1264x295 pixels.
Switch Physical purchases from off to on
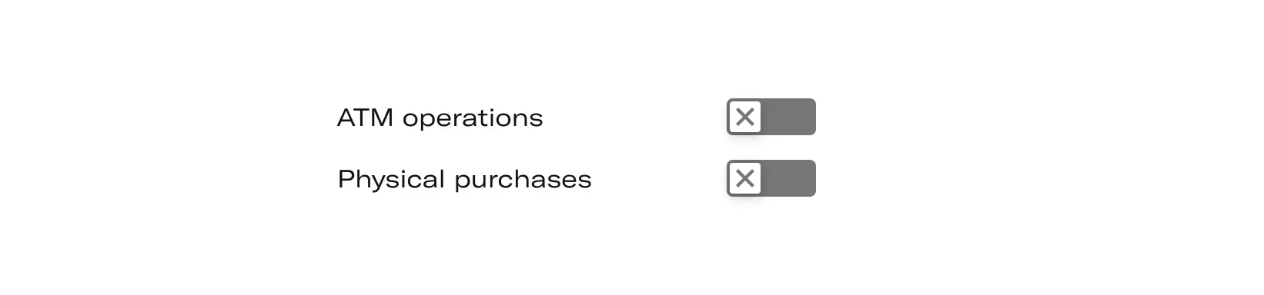(x=771, y=178)
